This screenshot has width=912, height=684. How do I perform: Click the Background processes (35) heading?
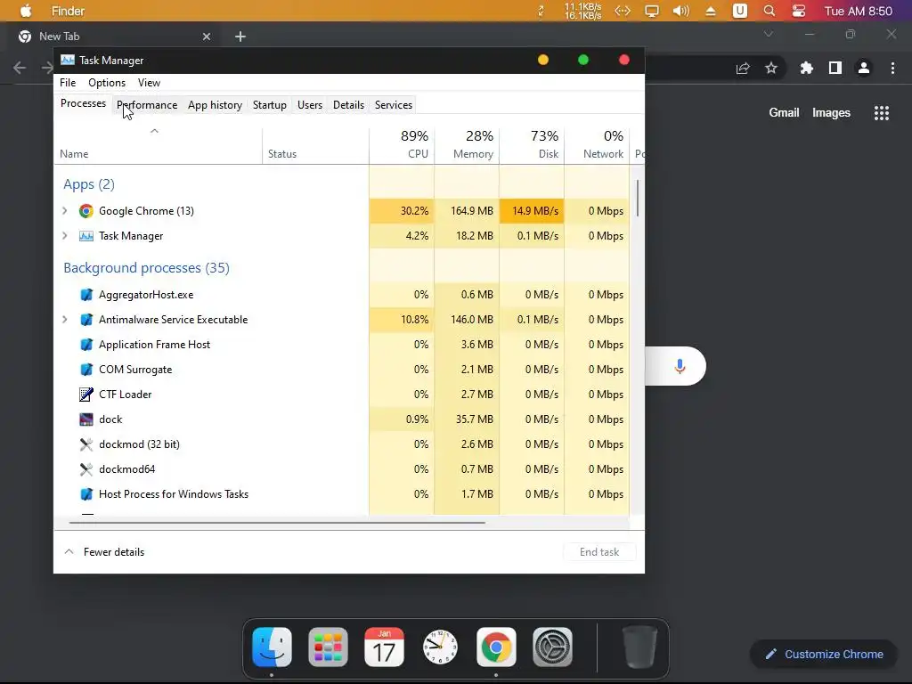tap(147, 268)
